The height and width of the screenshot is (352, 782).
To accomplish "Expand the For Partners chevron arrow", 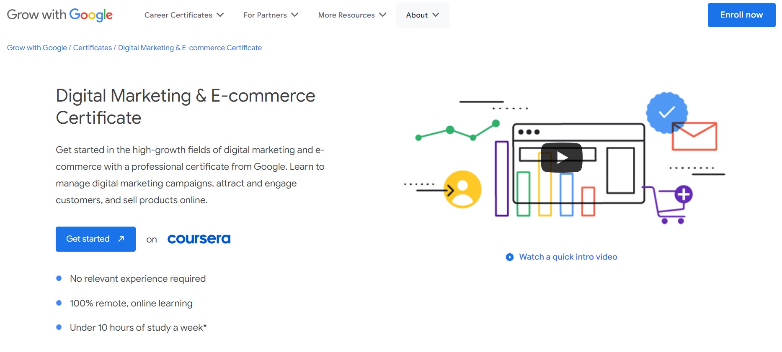I will pos(295,15).
